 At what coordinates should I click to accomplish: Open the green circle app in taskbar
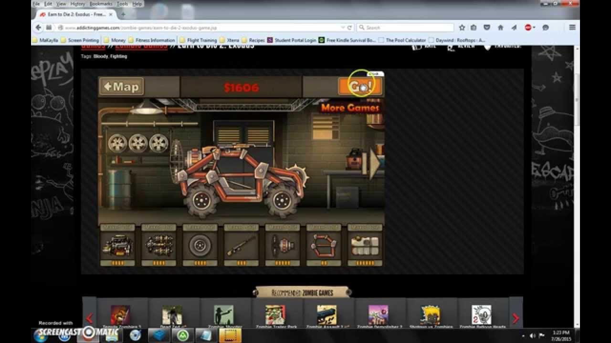pos(183,335)
